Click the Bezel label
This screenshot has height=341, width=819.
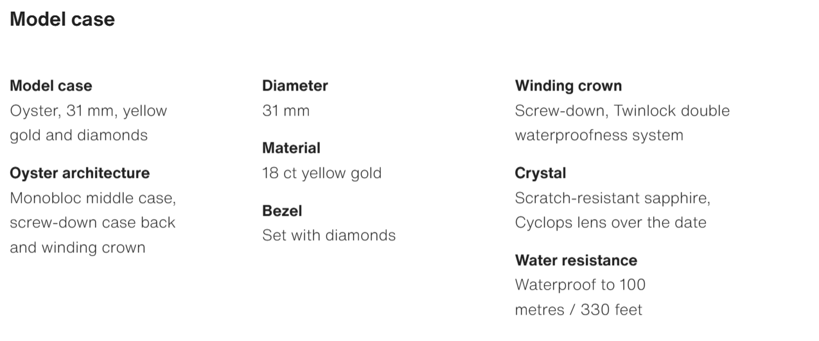click(x=282, y=211)
